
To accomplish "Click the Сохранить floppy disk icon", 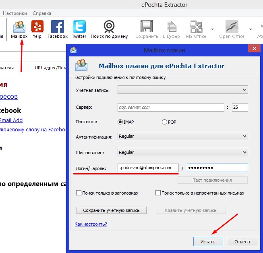I will [x=147, y=26].
